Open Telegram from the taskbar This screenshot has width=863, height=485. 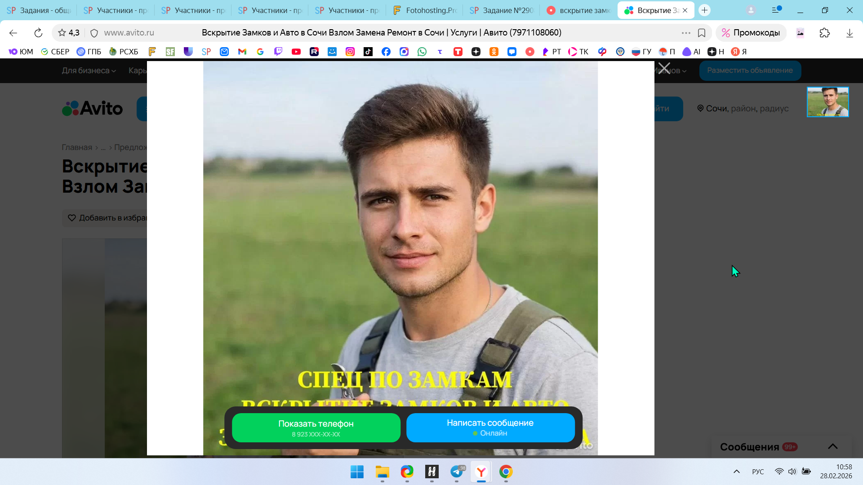pos(457,472)
